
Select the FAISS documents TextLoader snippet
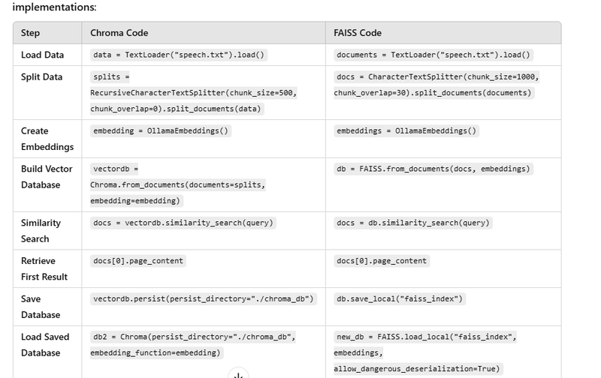[x=433, y=55]
